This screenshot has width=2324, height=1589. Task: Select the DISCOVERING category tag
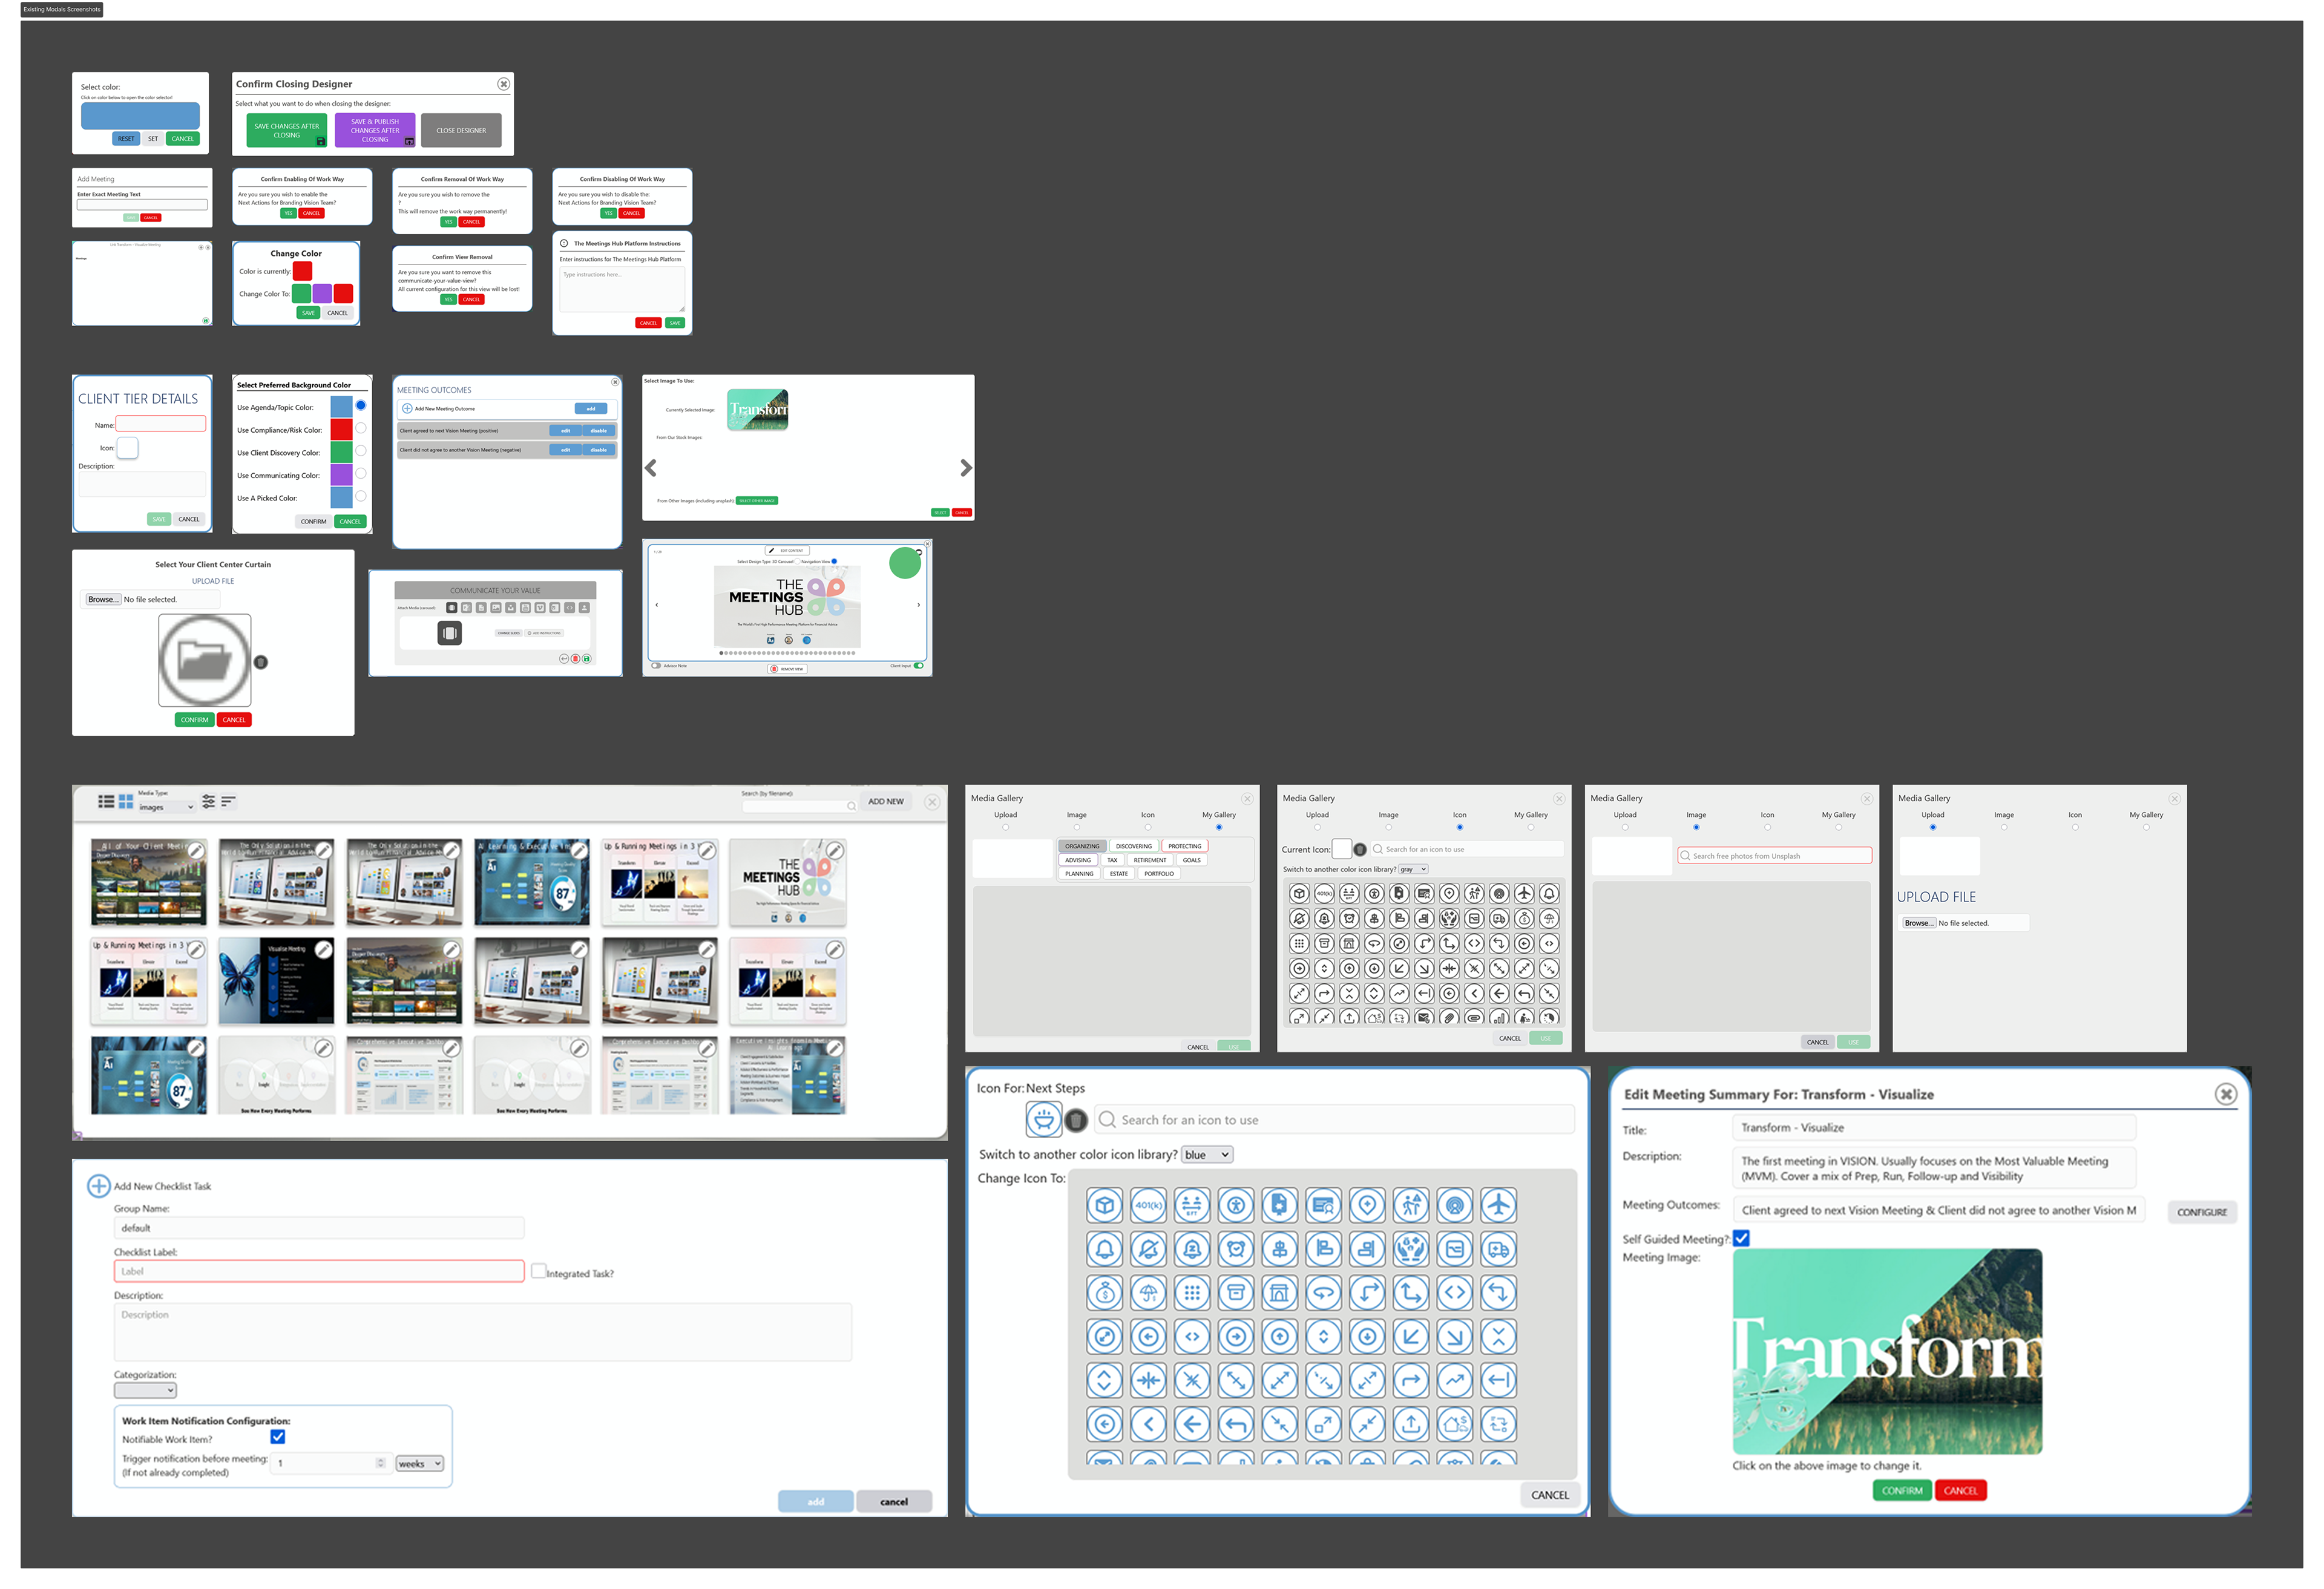tap(1134, 846)
